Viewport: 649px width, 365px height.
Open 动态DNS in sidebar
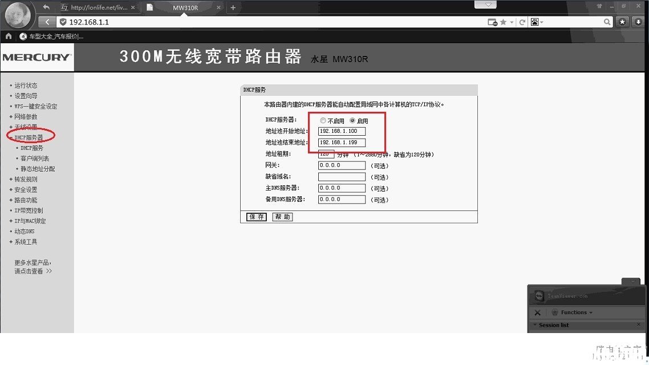(25, 232)
